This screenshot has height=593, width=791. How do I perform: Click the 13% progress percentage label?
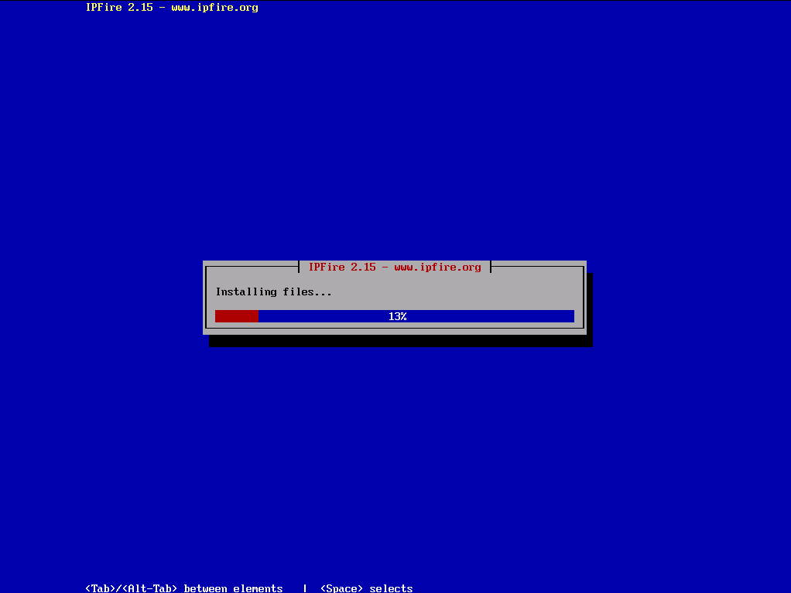coord(398,316)
